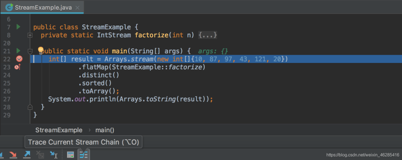Expand the {...} folded code placeholder

208,35
